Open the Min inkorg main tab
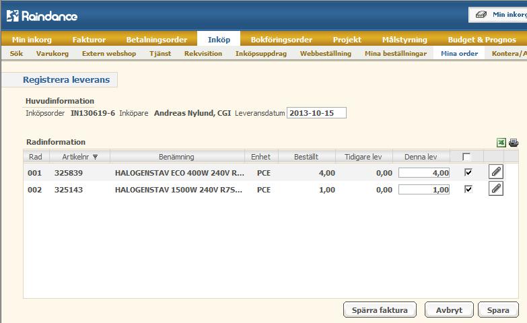Screen dimensions: 527x323 (x=32, y=40)
